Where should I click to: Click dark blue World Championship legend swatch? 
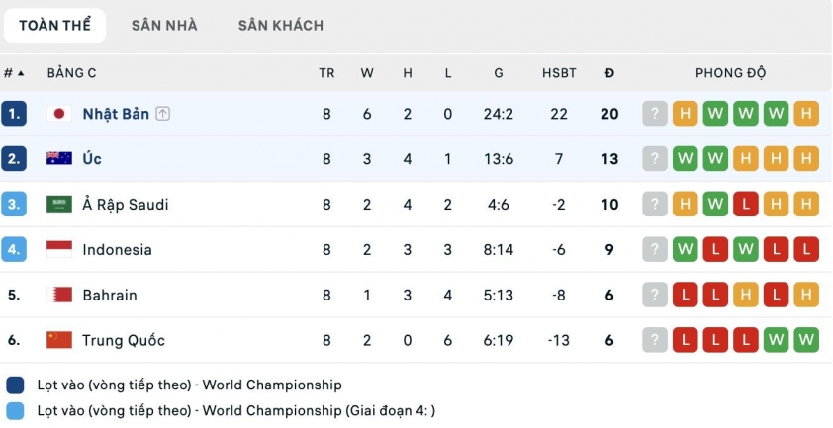[x=15, y=385]
